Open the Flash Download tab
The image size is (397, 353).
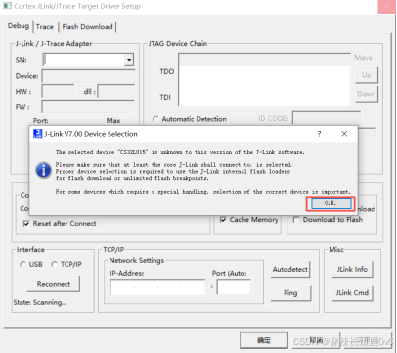coord(87,27)
